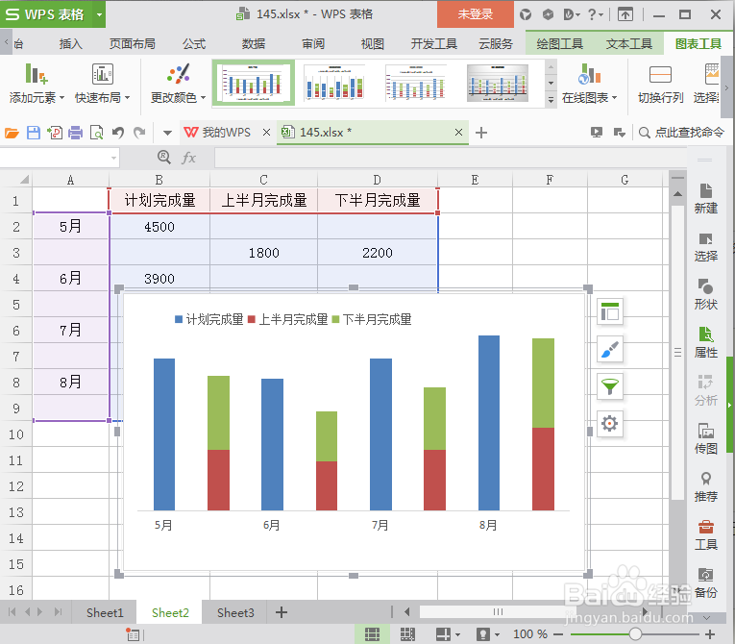Click the zoom magnifier icon beside fx
735x644 pixels.
click(164, 157)
